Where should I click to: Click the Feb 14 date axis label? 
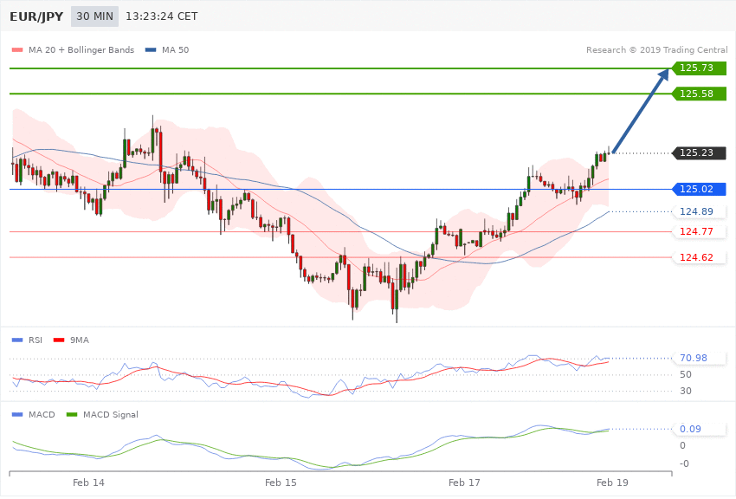click(88, 483)
